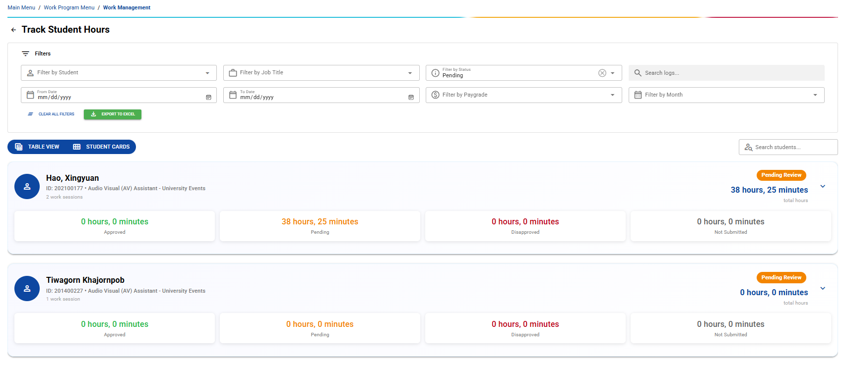Image resolution: width=844 pixels, height=367 pixels.
Task: Navigate to Work Program Menu breadcrumb
Action: tap(69, 7)
